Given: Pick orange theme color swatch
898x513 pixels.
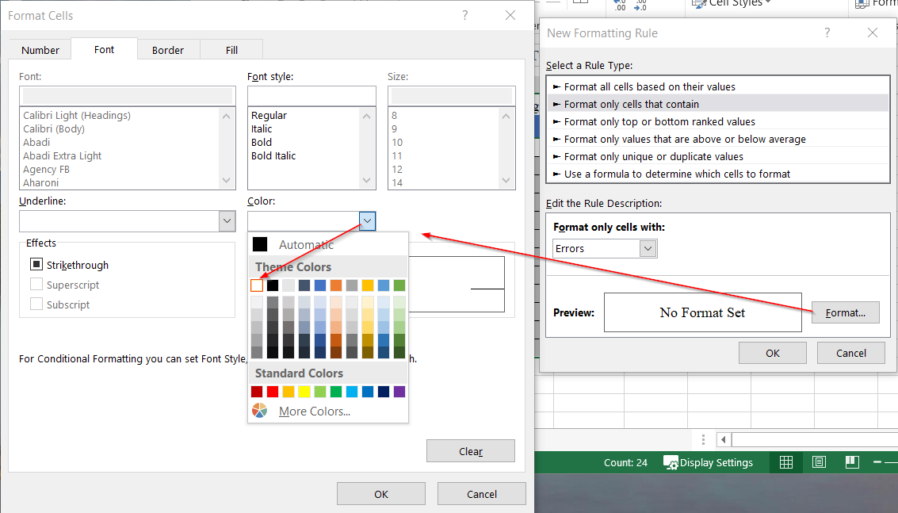Looking at the screenshot, I should 336,285.
